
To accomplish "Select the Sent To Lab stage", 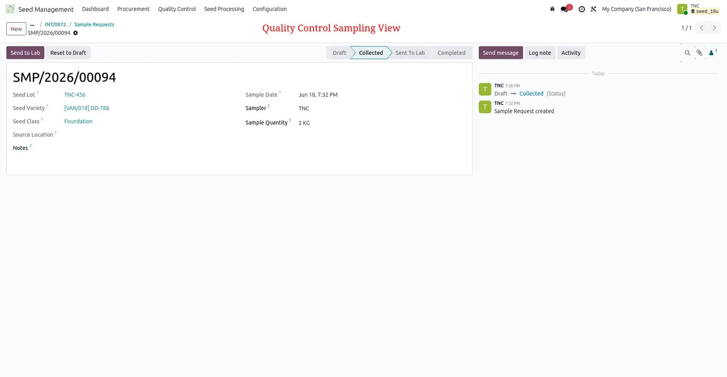I will pyautogui.click(x=410, y=53).
